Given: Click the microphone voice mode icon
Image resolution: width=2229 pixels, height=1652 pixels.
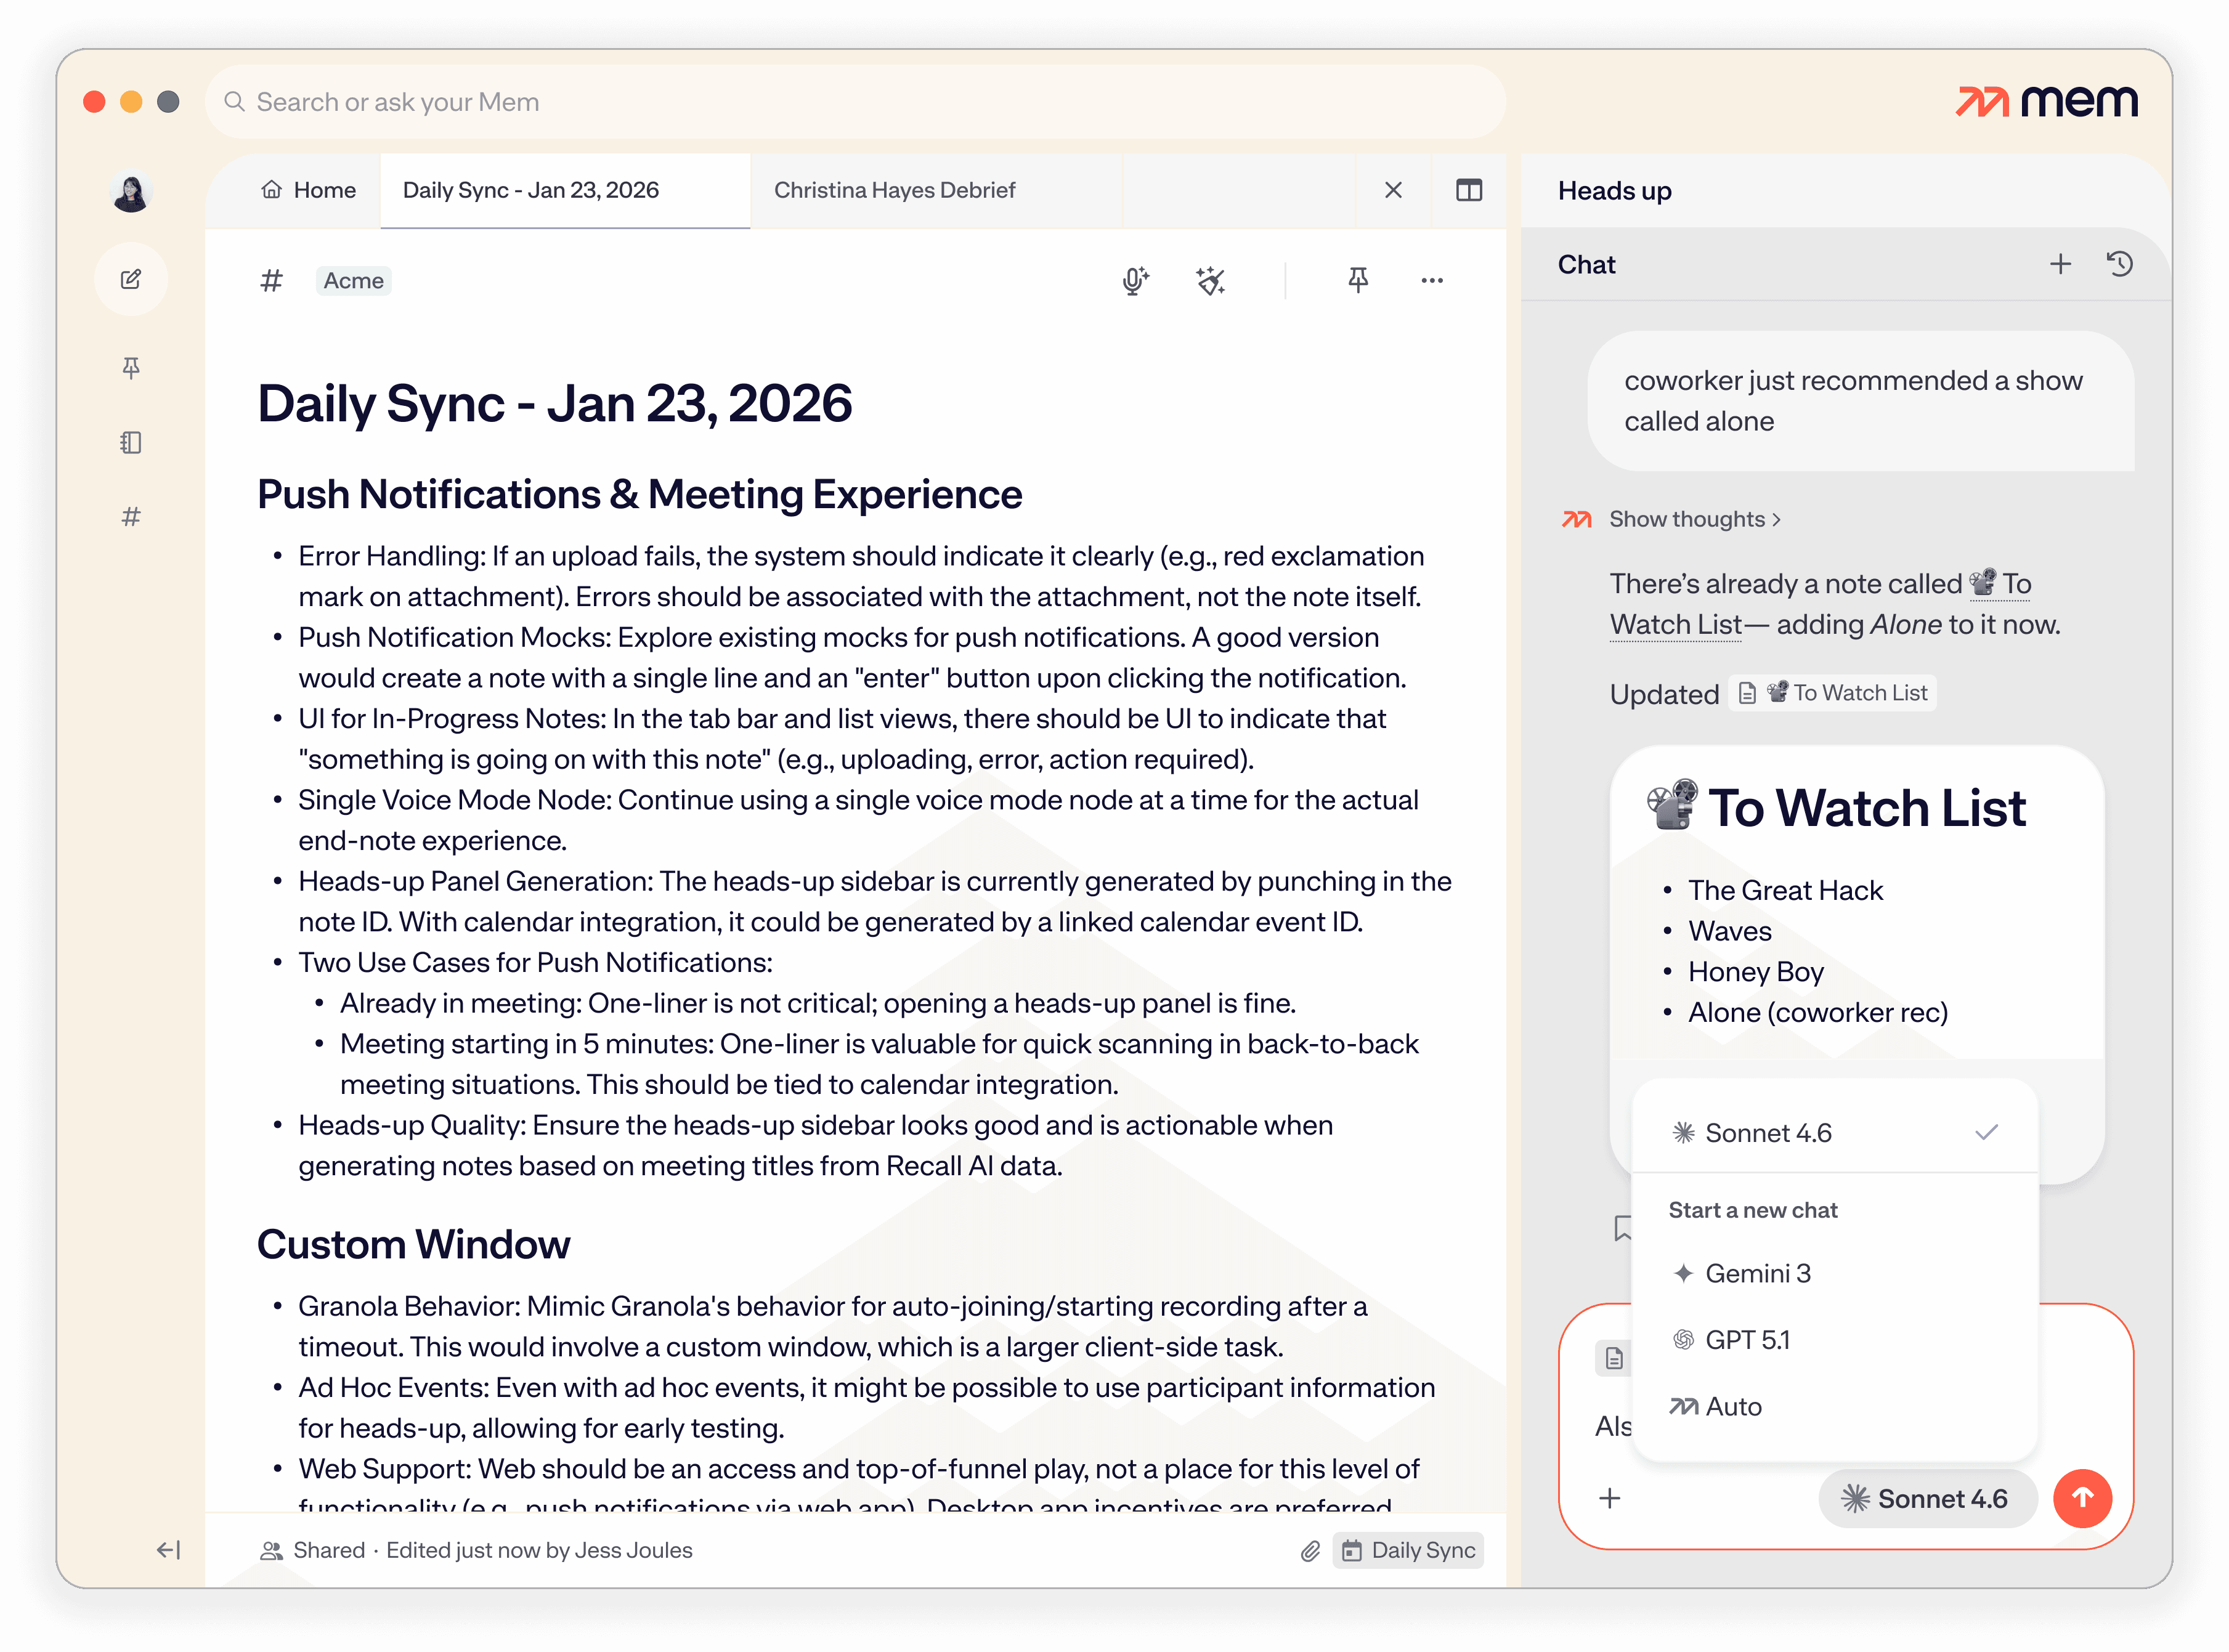Looking at the screenshot, I should pos(1134,281).
